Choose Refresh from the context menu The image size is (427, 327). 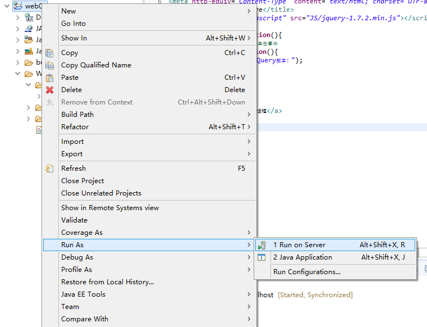click(149, 169)
